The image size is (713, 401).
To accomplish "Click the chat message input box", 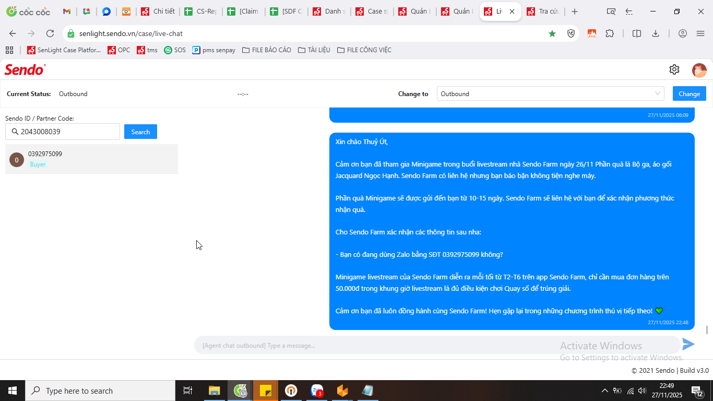I will tap(437, 345).
